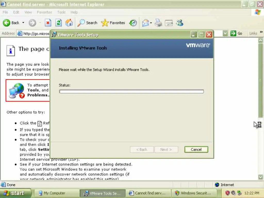Click the Go button next to address bar
Screen dimensions: 264x198
(x=236, y=33)
